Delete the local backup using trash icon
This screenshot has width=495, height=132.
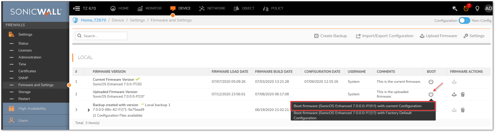(x=463, y=110)
